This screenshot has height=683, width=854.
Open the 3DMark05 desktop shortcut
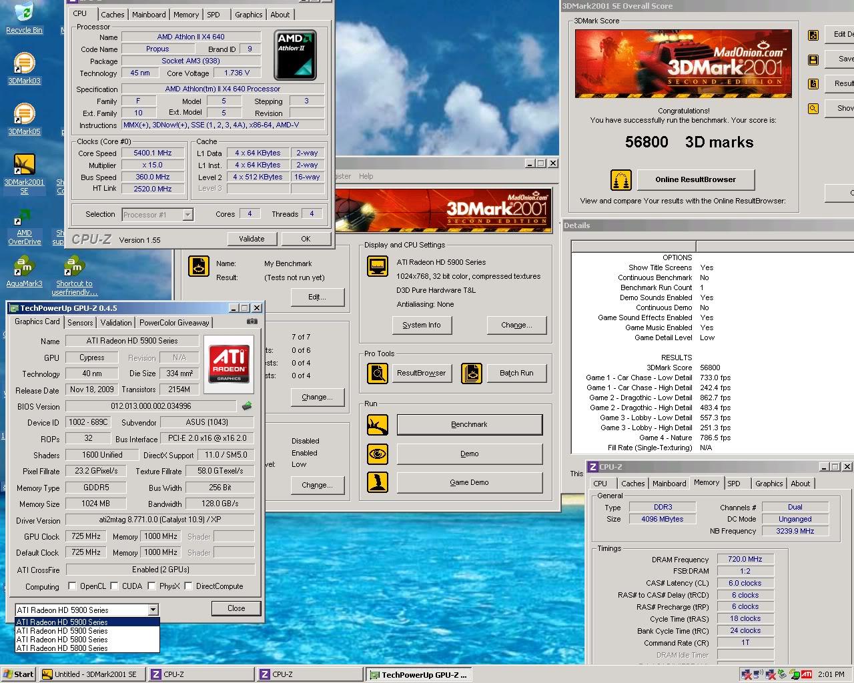[x=24, y=119]
